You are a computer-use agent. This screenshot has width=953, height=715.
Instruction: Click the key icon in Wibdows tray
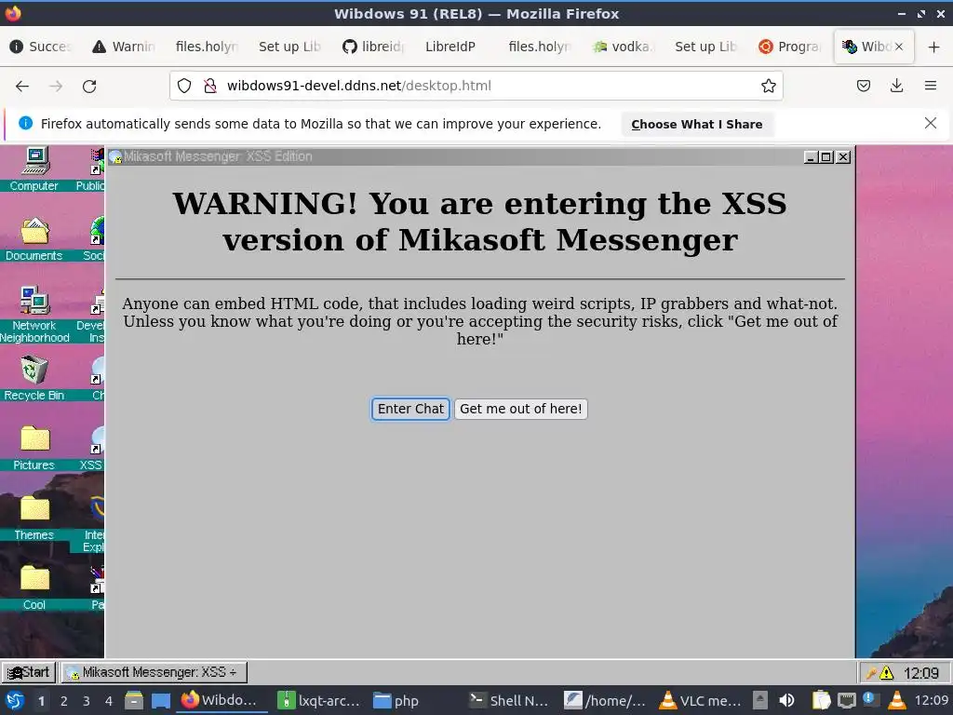[871, 673]
